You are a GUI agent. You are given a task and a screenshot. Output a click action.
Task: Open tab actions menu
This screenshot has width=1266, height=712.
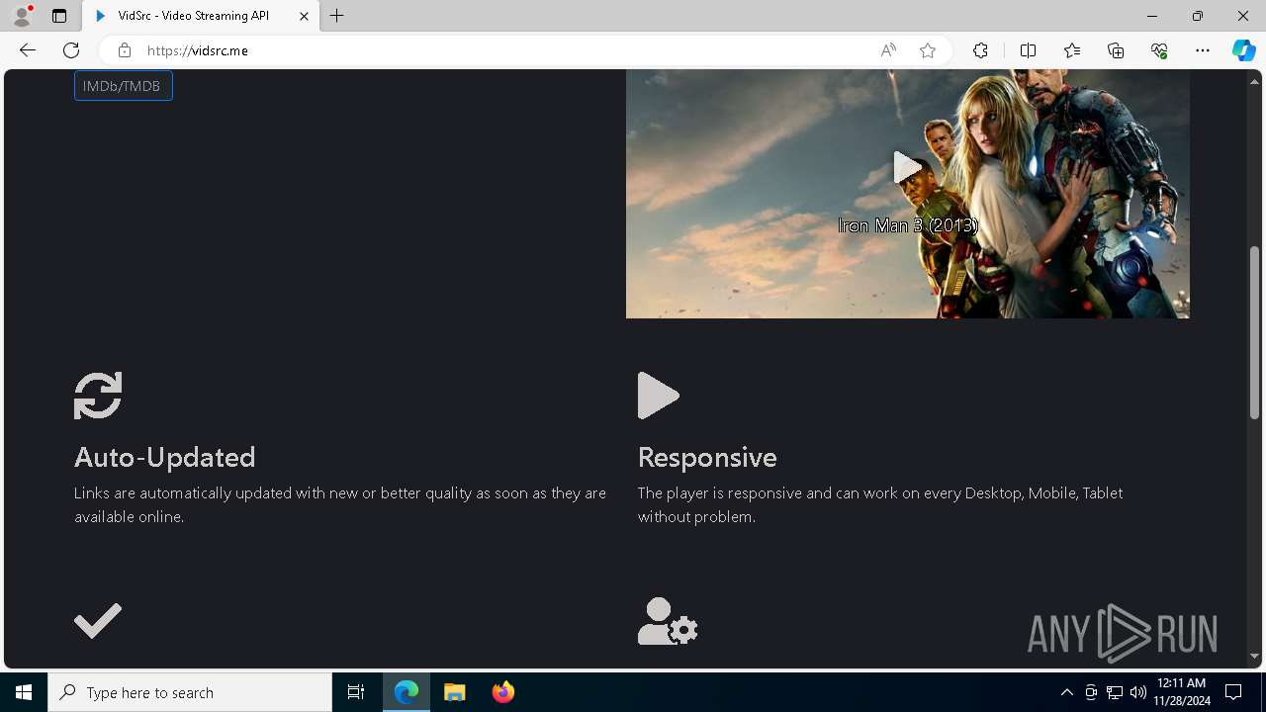(59, 16)
